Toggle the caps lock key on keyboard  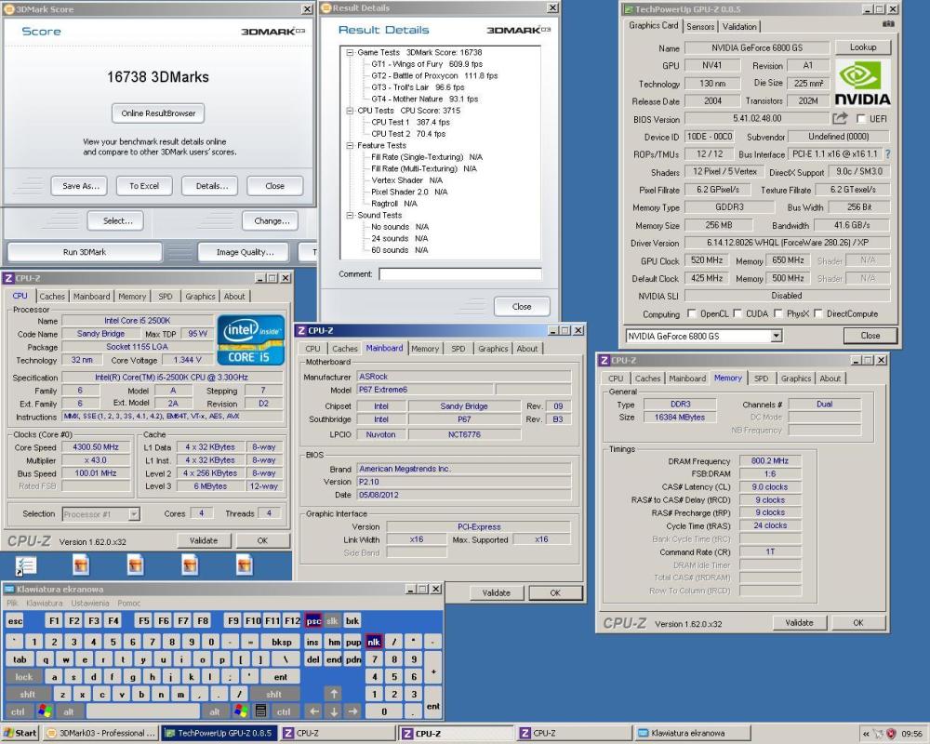(24, 676)
